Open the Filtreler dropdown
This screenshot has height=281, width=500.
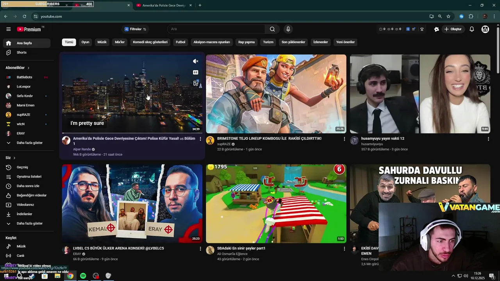tap(135, 29)
